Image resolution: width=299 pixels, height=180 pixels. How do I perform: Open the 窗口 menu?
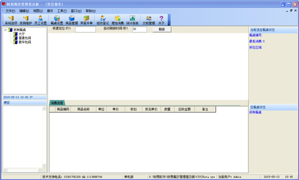pos(76,11)
